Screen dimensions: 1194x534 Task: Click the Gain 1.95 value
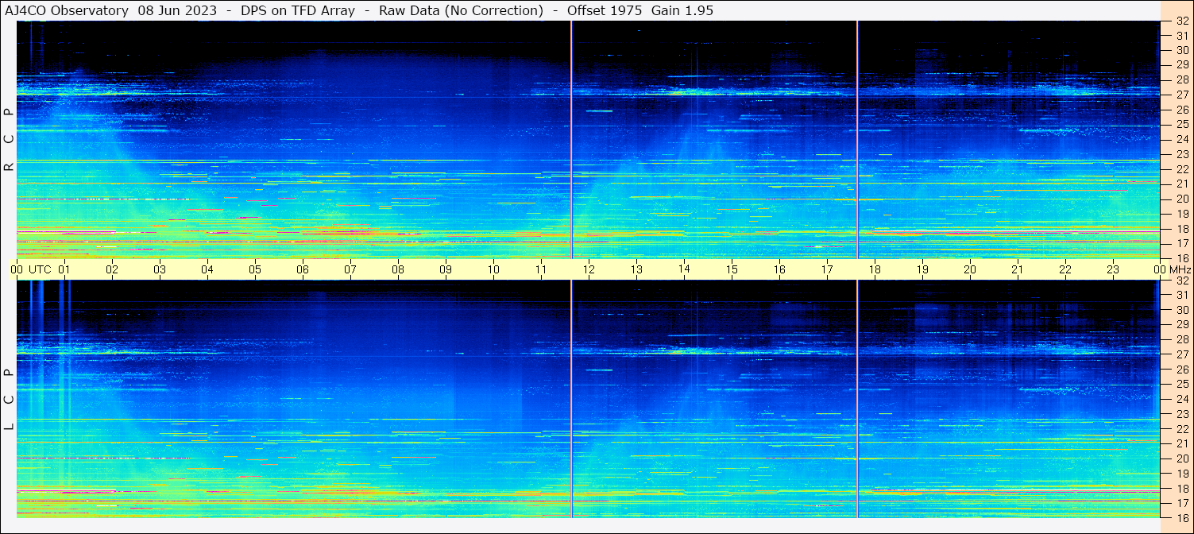[x=682, y=10]
